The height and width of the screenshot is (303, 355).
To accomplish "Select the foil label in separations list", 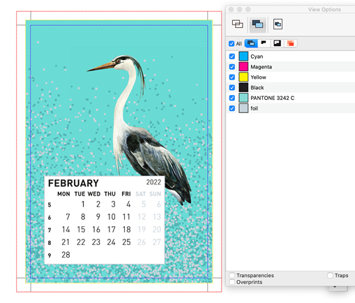I will (254, 108).
